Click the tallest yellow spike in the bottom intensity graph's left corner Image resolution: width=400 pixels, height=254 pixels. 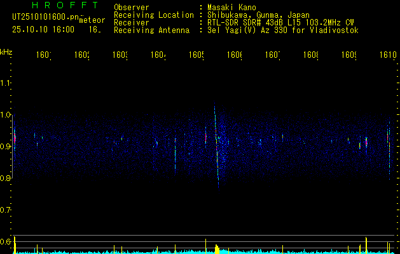(x=15, y=245)
